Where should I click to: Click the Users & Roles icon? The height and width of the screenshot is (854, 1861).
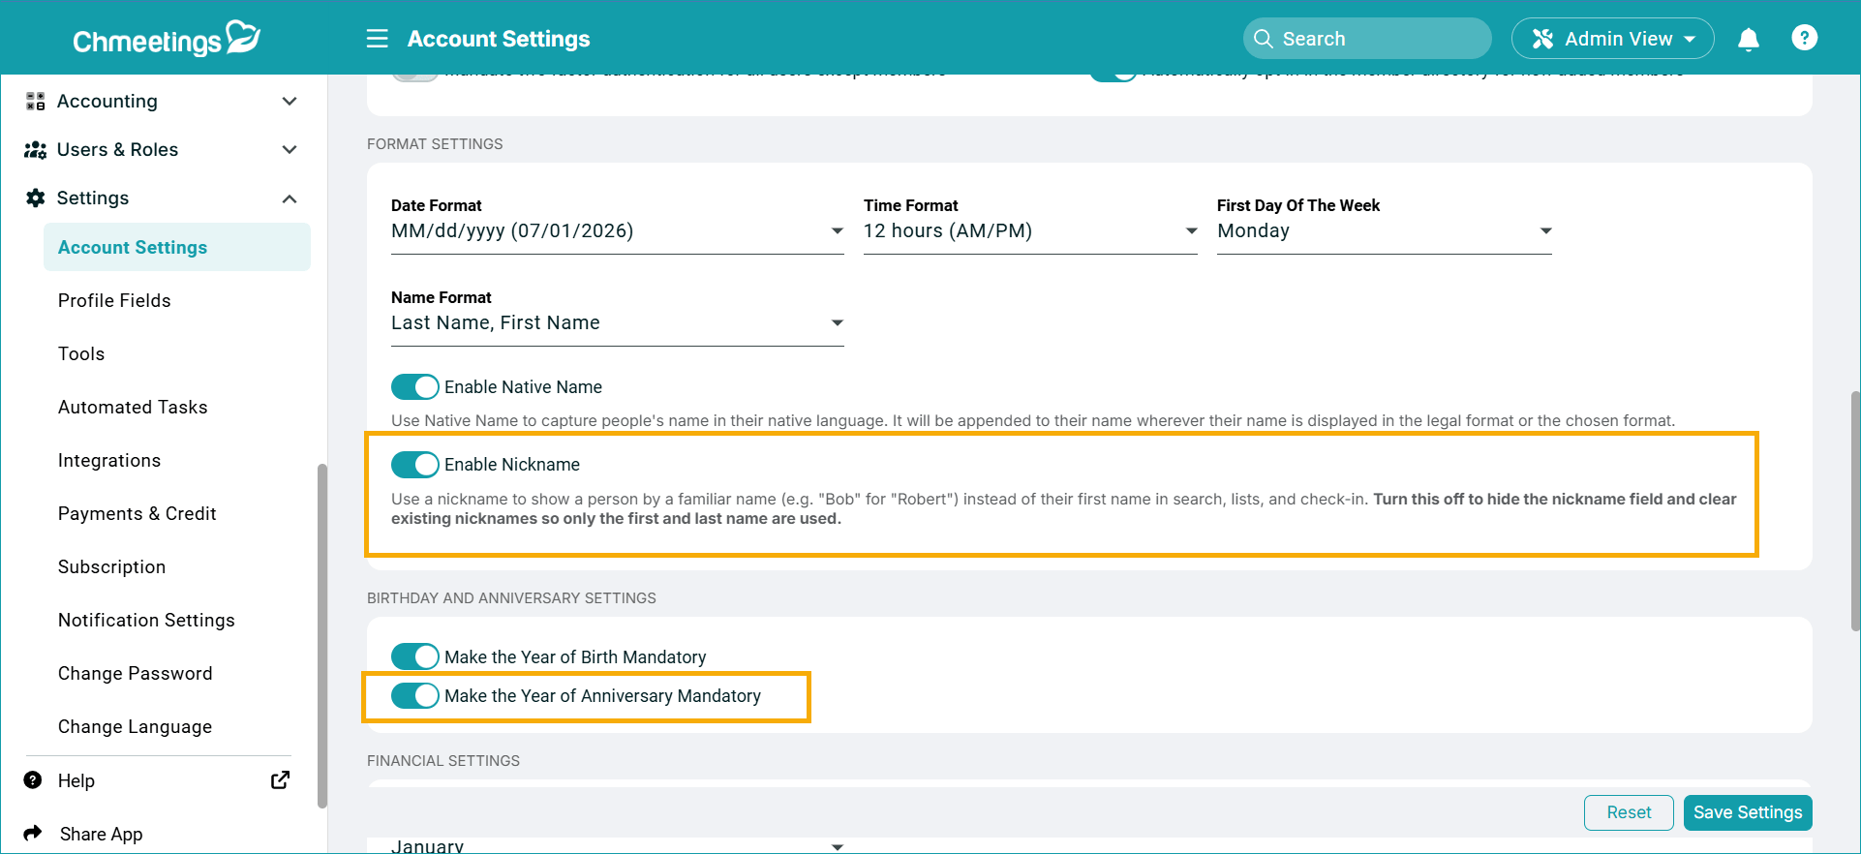pyautogui.click(x=36, y=149)
